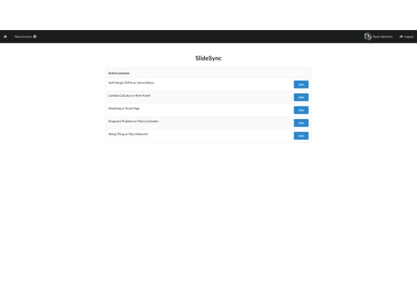Select 'Wang Tiling w/ Illya Volkovich' text
The height and width of the screenshot is (297, 417).
coord(128,134)
